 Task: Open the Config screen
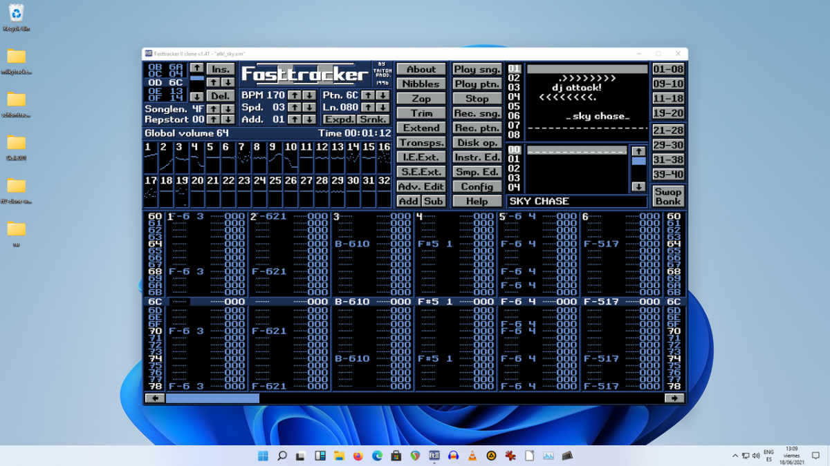point(477,186)
